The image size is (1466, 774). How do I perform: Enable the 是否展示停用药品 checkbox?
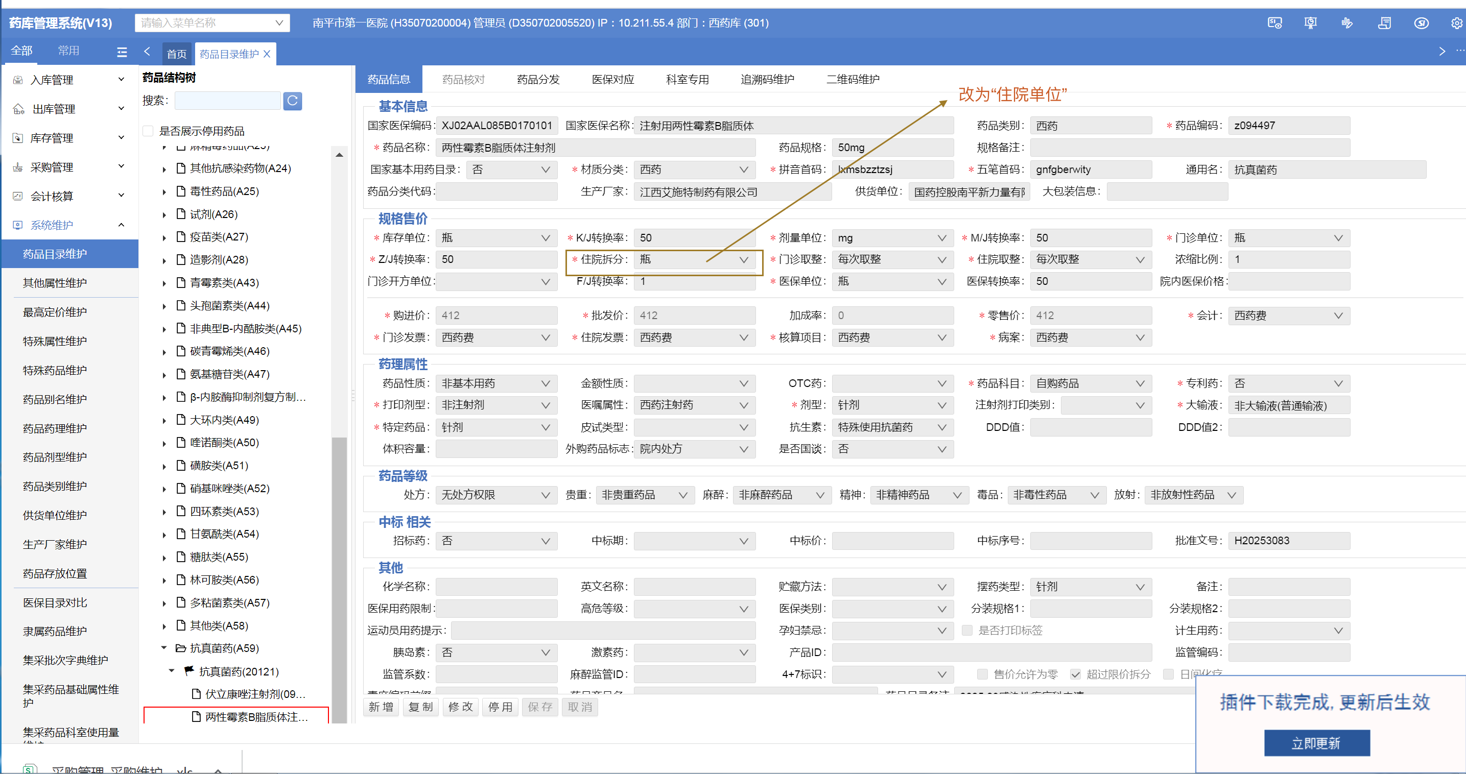pos(148,131)
